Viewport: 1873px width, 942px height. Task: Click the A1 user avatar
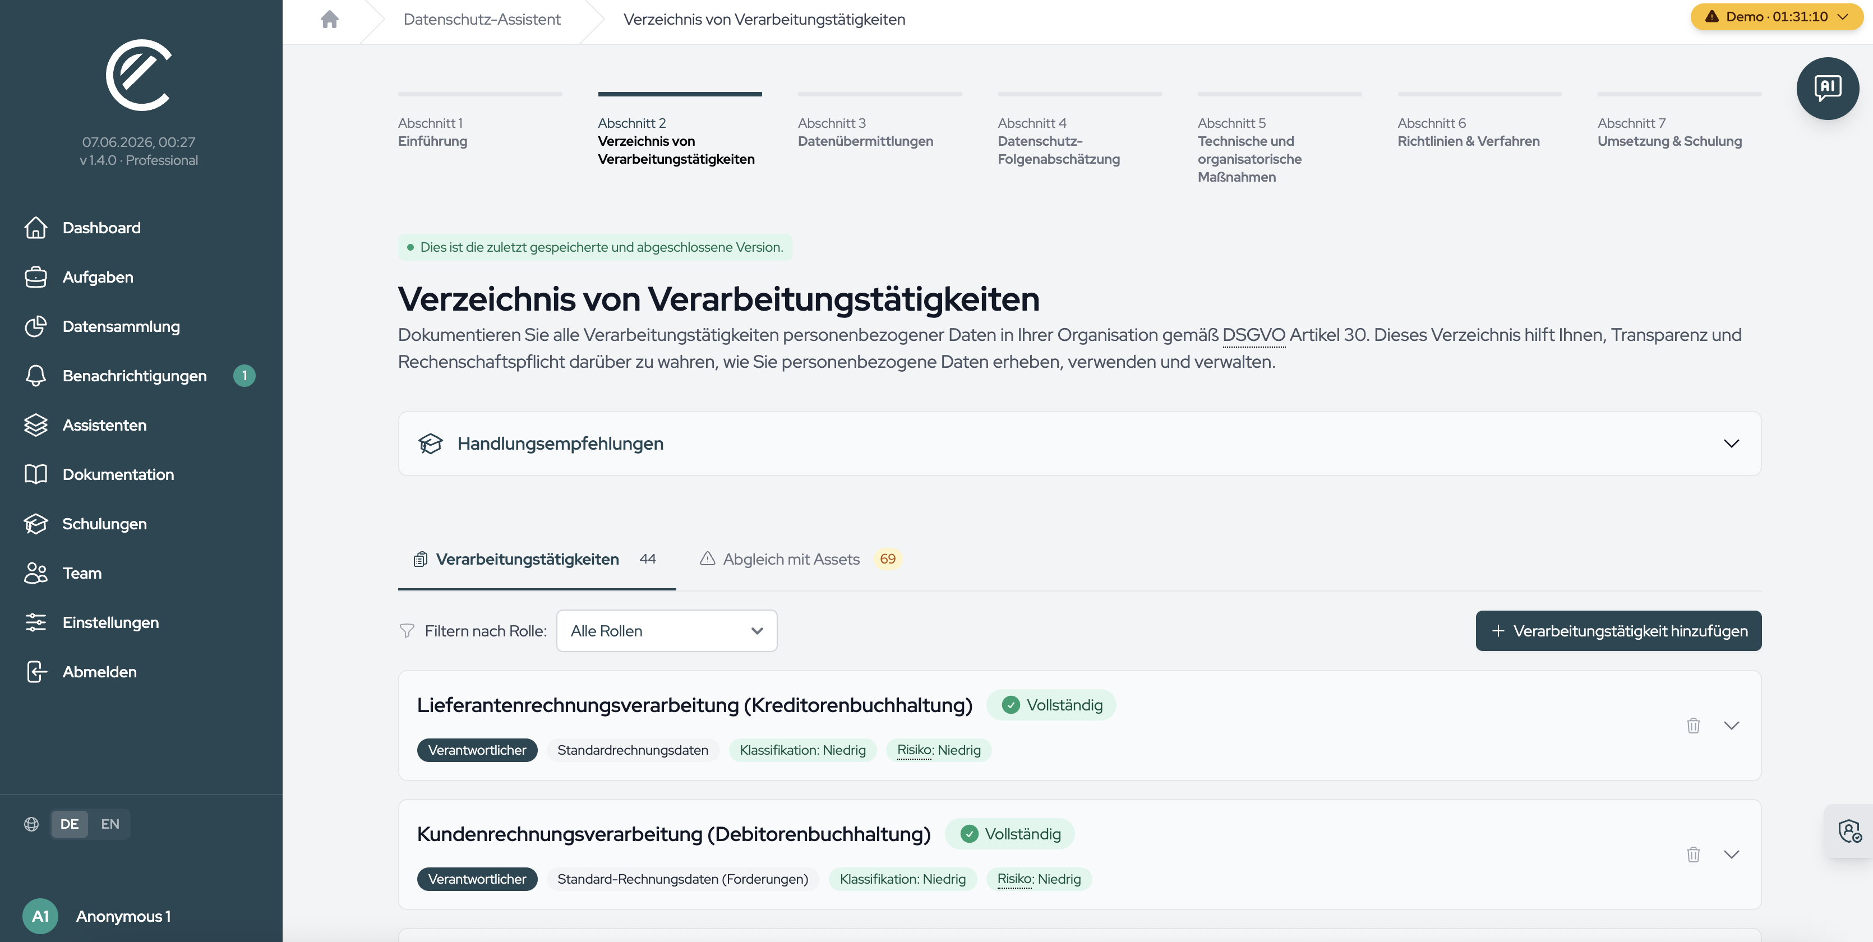coord(40,916)
